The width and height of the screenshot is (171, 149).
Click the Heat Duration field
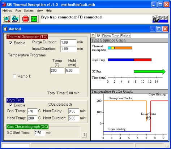tap(73, 118)
